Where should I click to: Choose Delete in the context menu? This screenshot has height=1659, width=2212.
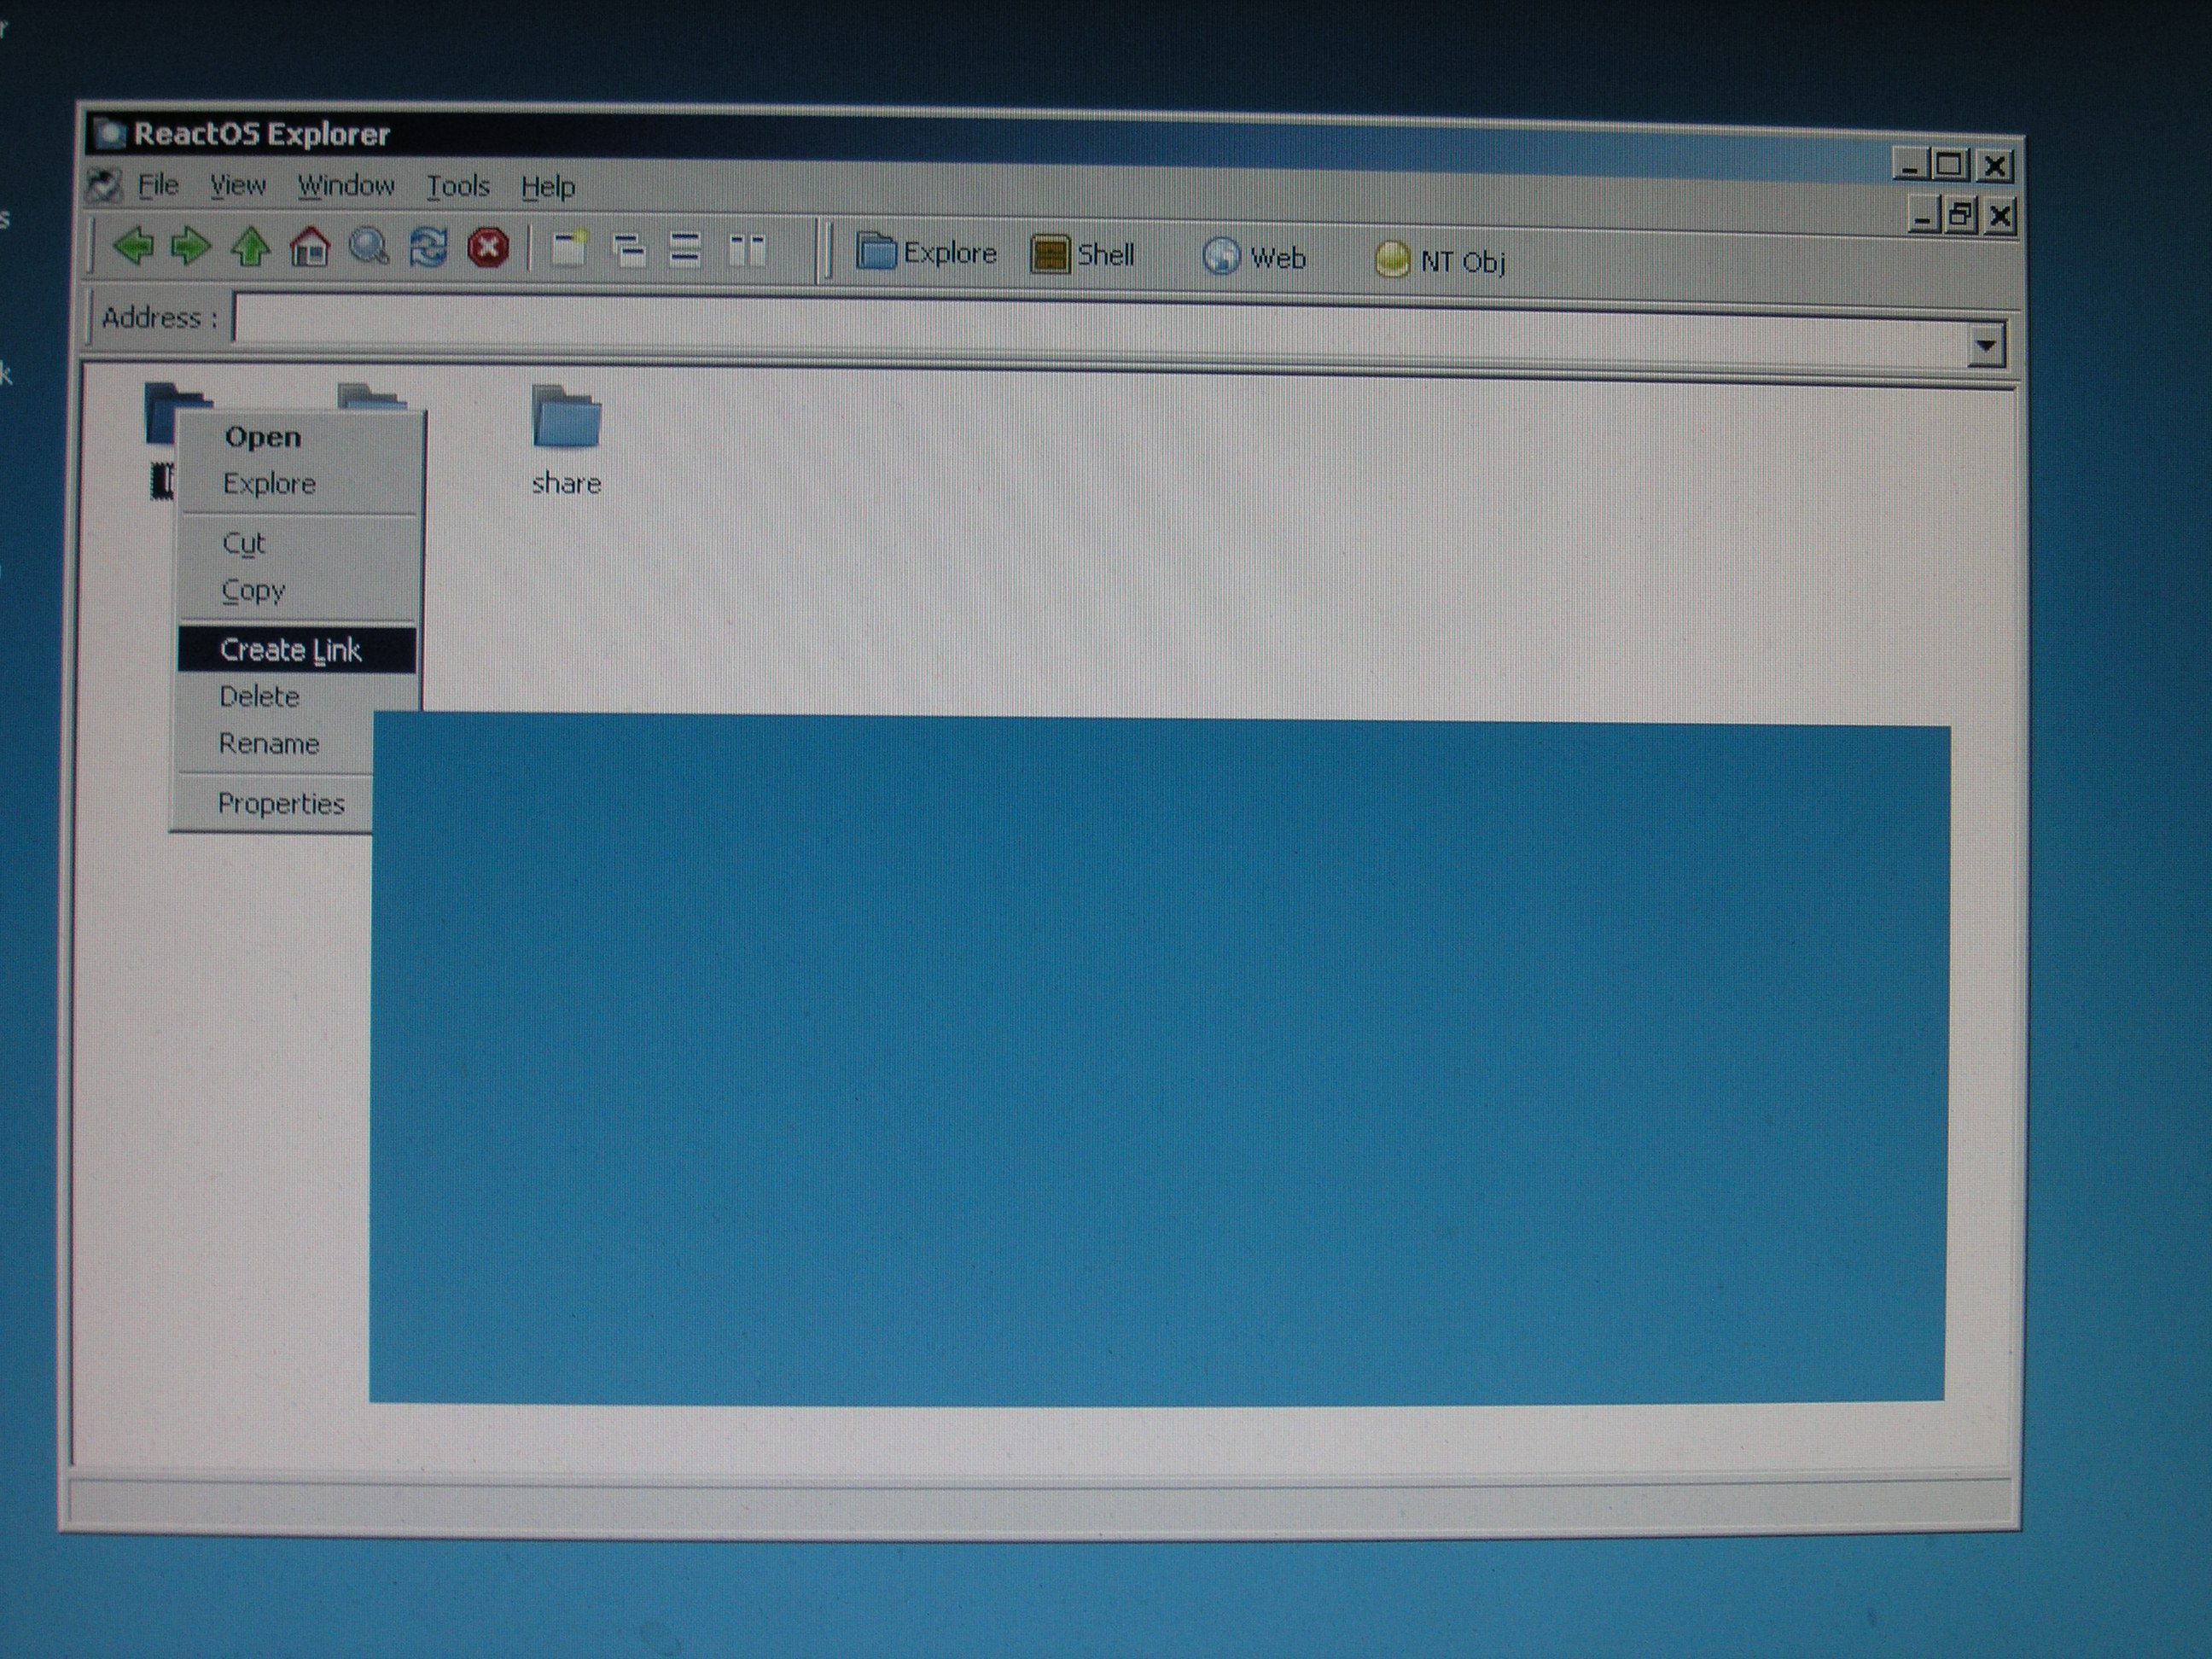point(297,697)
